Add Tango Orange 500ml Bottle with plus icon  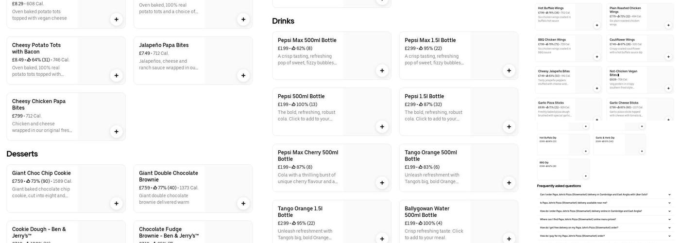coord(509,183)
